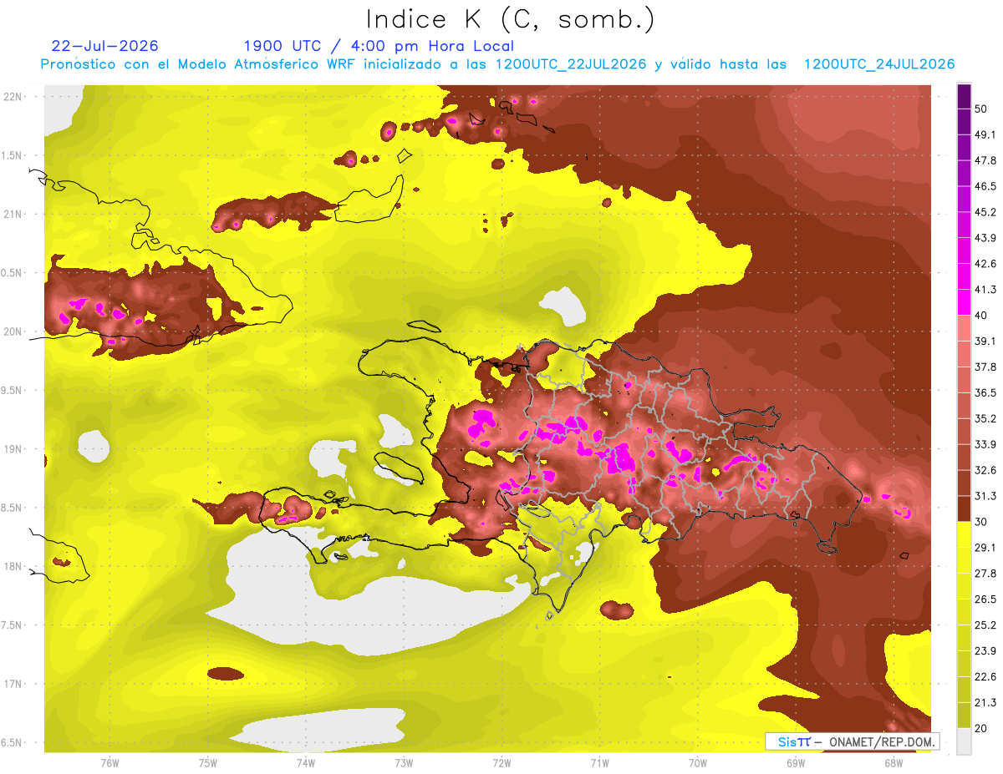The image size is (1003, 774).
Task: Click the dark purple legend swatch above 50
Action: (x=964, y=96)
